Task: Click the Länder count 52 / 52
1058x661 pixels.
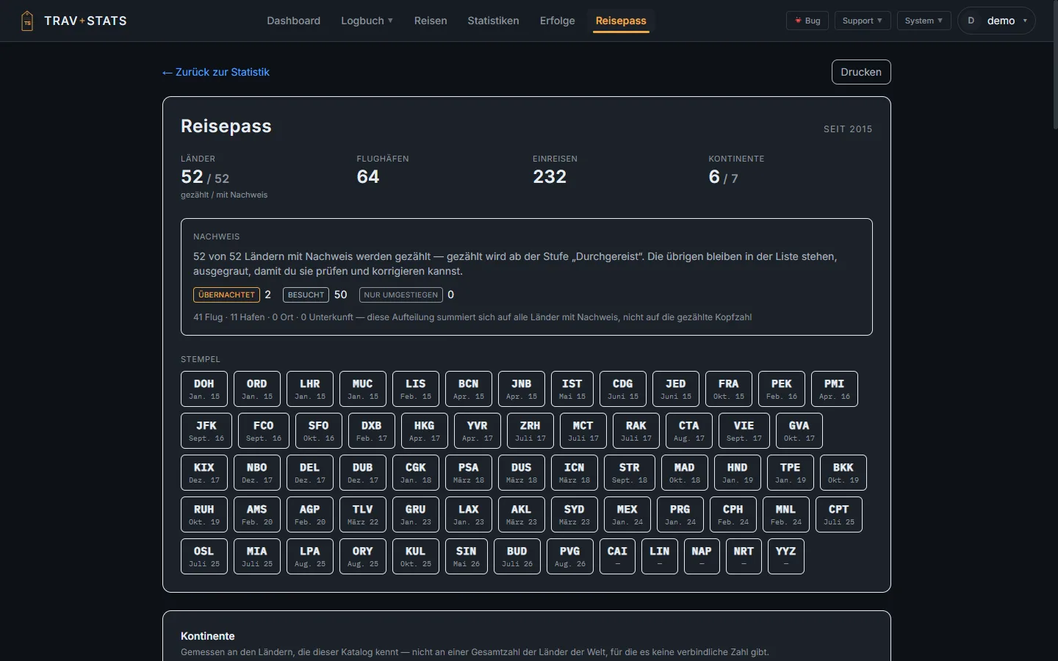Action: click(x=205, y=177)
